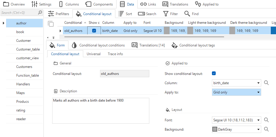276x137 pixels.
Task: Select Function_table in the list
Action: point(24,75)
